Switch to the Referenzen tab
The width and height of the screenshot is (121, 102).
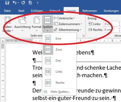(90, 11)
